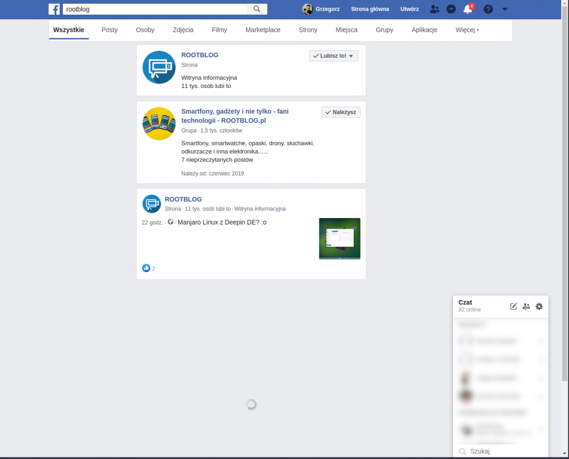Image resolution: width=569 pixels, height=459 pixels.
Task: Open chat options via the gear icon
Action: coord(539,307)
